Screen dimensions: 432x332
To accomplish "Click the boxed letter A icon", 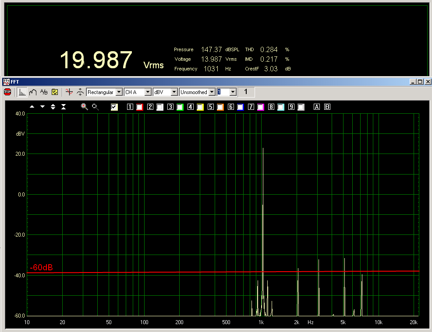I will tap(317, 107).
